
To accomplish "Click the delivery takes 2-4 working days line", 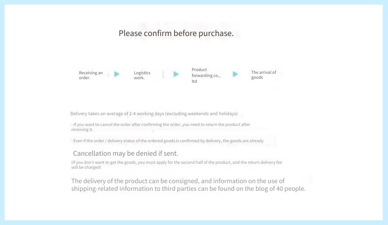I will point(154,113).
